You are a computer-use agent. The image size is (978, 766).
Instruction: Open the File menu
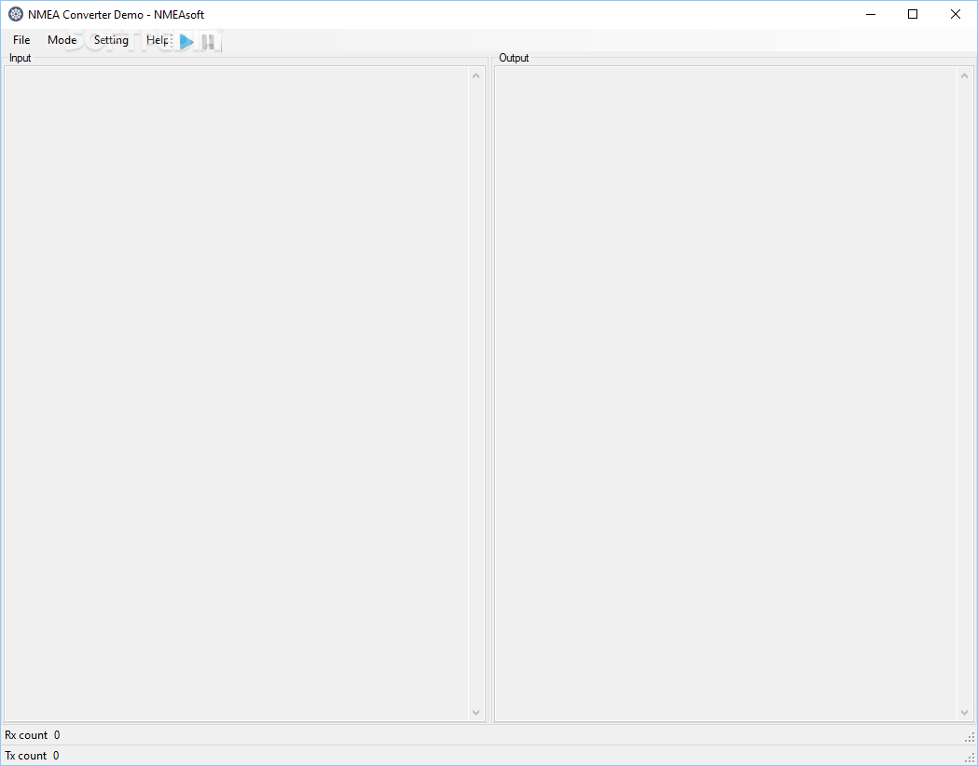point(21,40)
